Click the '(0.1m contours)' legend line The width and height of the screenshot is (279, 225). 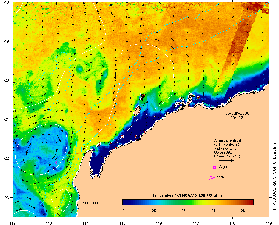tap(227, 144)
